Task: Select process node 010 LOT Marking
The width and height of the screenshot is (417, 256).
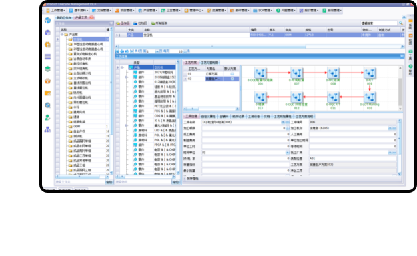Action: tap(370, 97)
